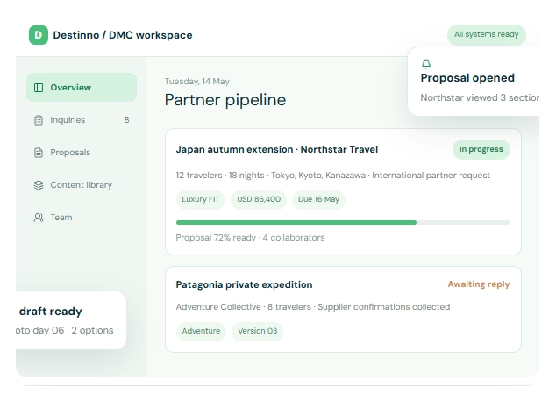Click the Team people icon
The height and width of the screenshot is (395, 556).
[39, 218]
